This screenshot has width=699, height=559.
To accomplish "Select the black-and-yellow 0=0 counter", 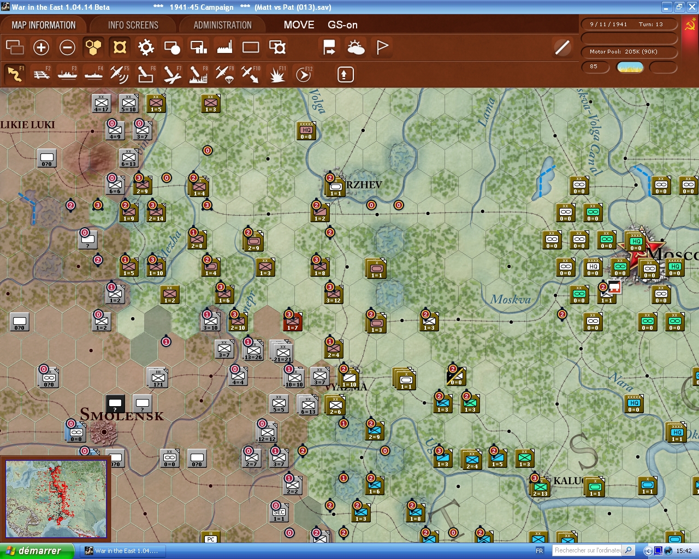I will tap(456, 376).
